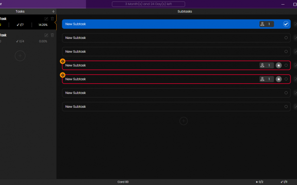Click the plus icon beside the Tasks header

coord(53,11)
